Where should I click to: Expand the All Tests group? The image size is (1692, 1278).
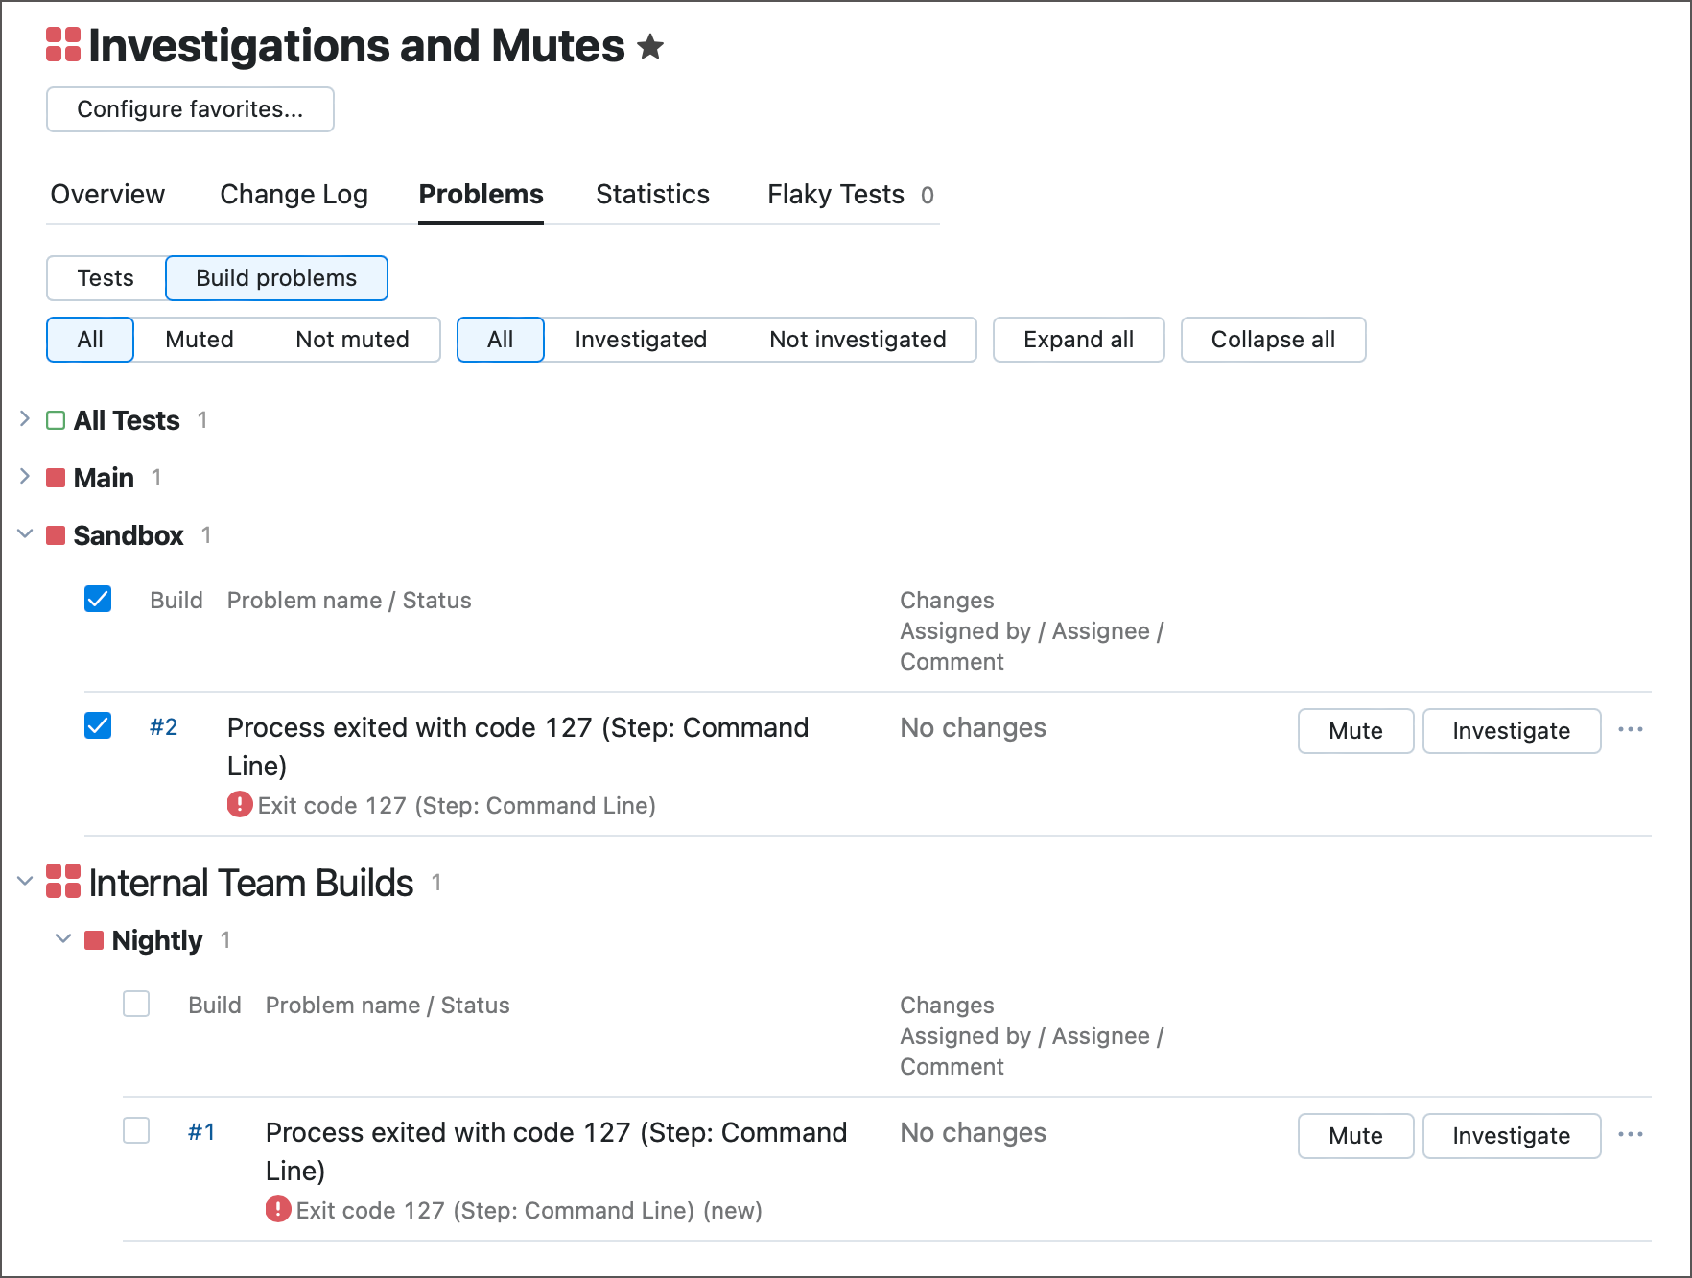(x=25, y=419)
